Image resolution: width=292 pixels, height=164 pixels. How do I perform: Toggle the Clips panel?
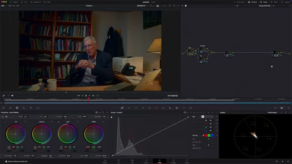click(x=47, y=2)
